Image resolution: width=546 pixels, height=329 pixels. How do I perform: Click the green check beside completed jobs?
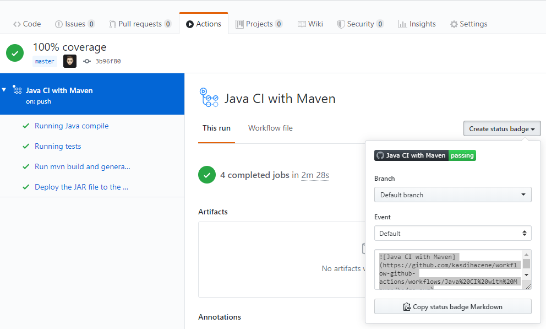point(207,175)
